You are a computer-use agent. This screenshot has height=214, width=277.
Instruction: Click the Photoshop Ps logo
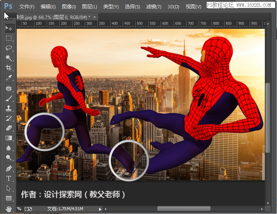[x=8, y=6]
